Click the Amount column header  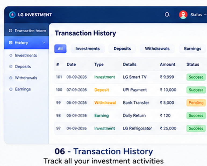coord(168,65)
